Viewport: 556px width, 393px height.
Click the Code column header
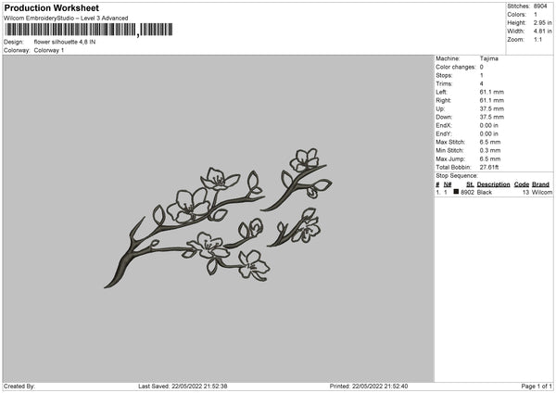521,184
